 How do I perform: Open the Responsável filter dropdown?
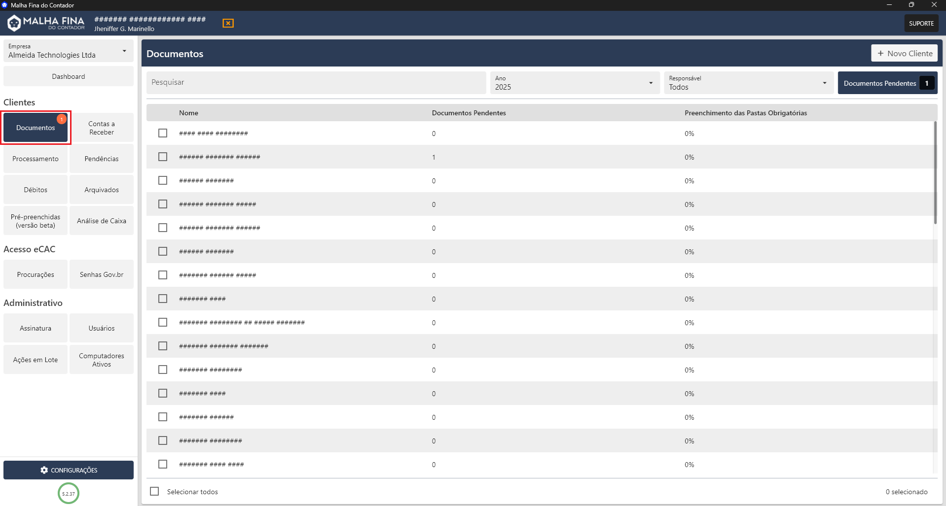point(824,83)
